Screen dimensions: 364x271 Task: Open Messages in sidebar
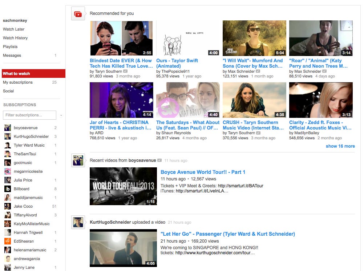tap(12, 55)
